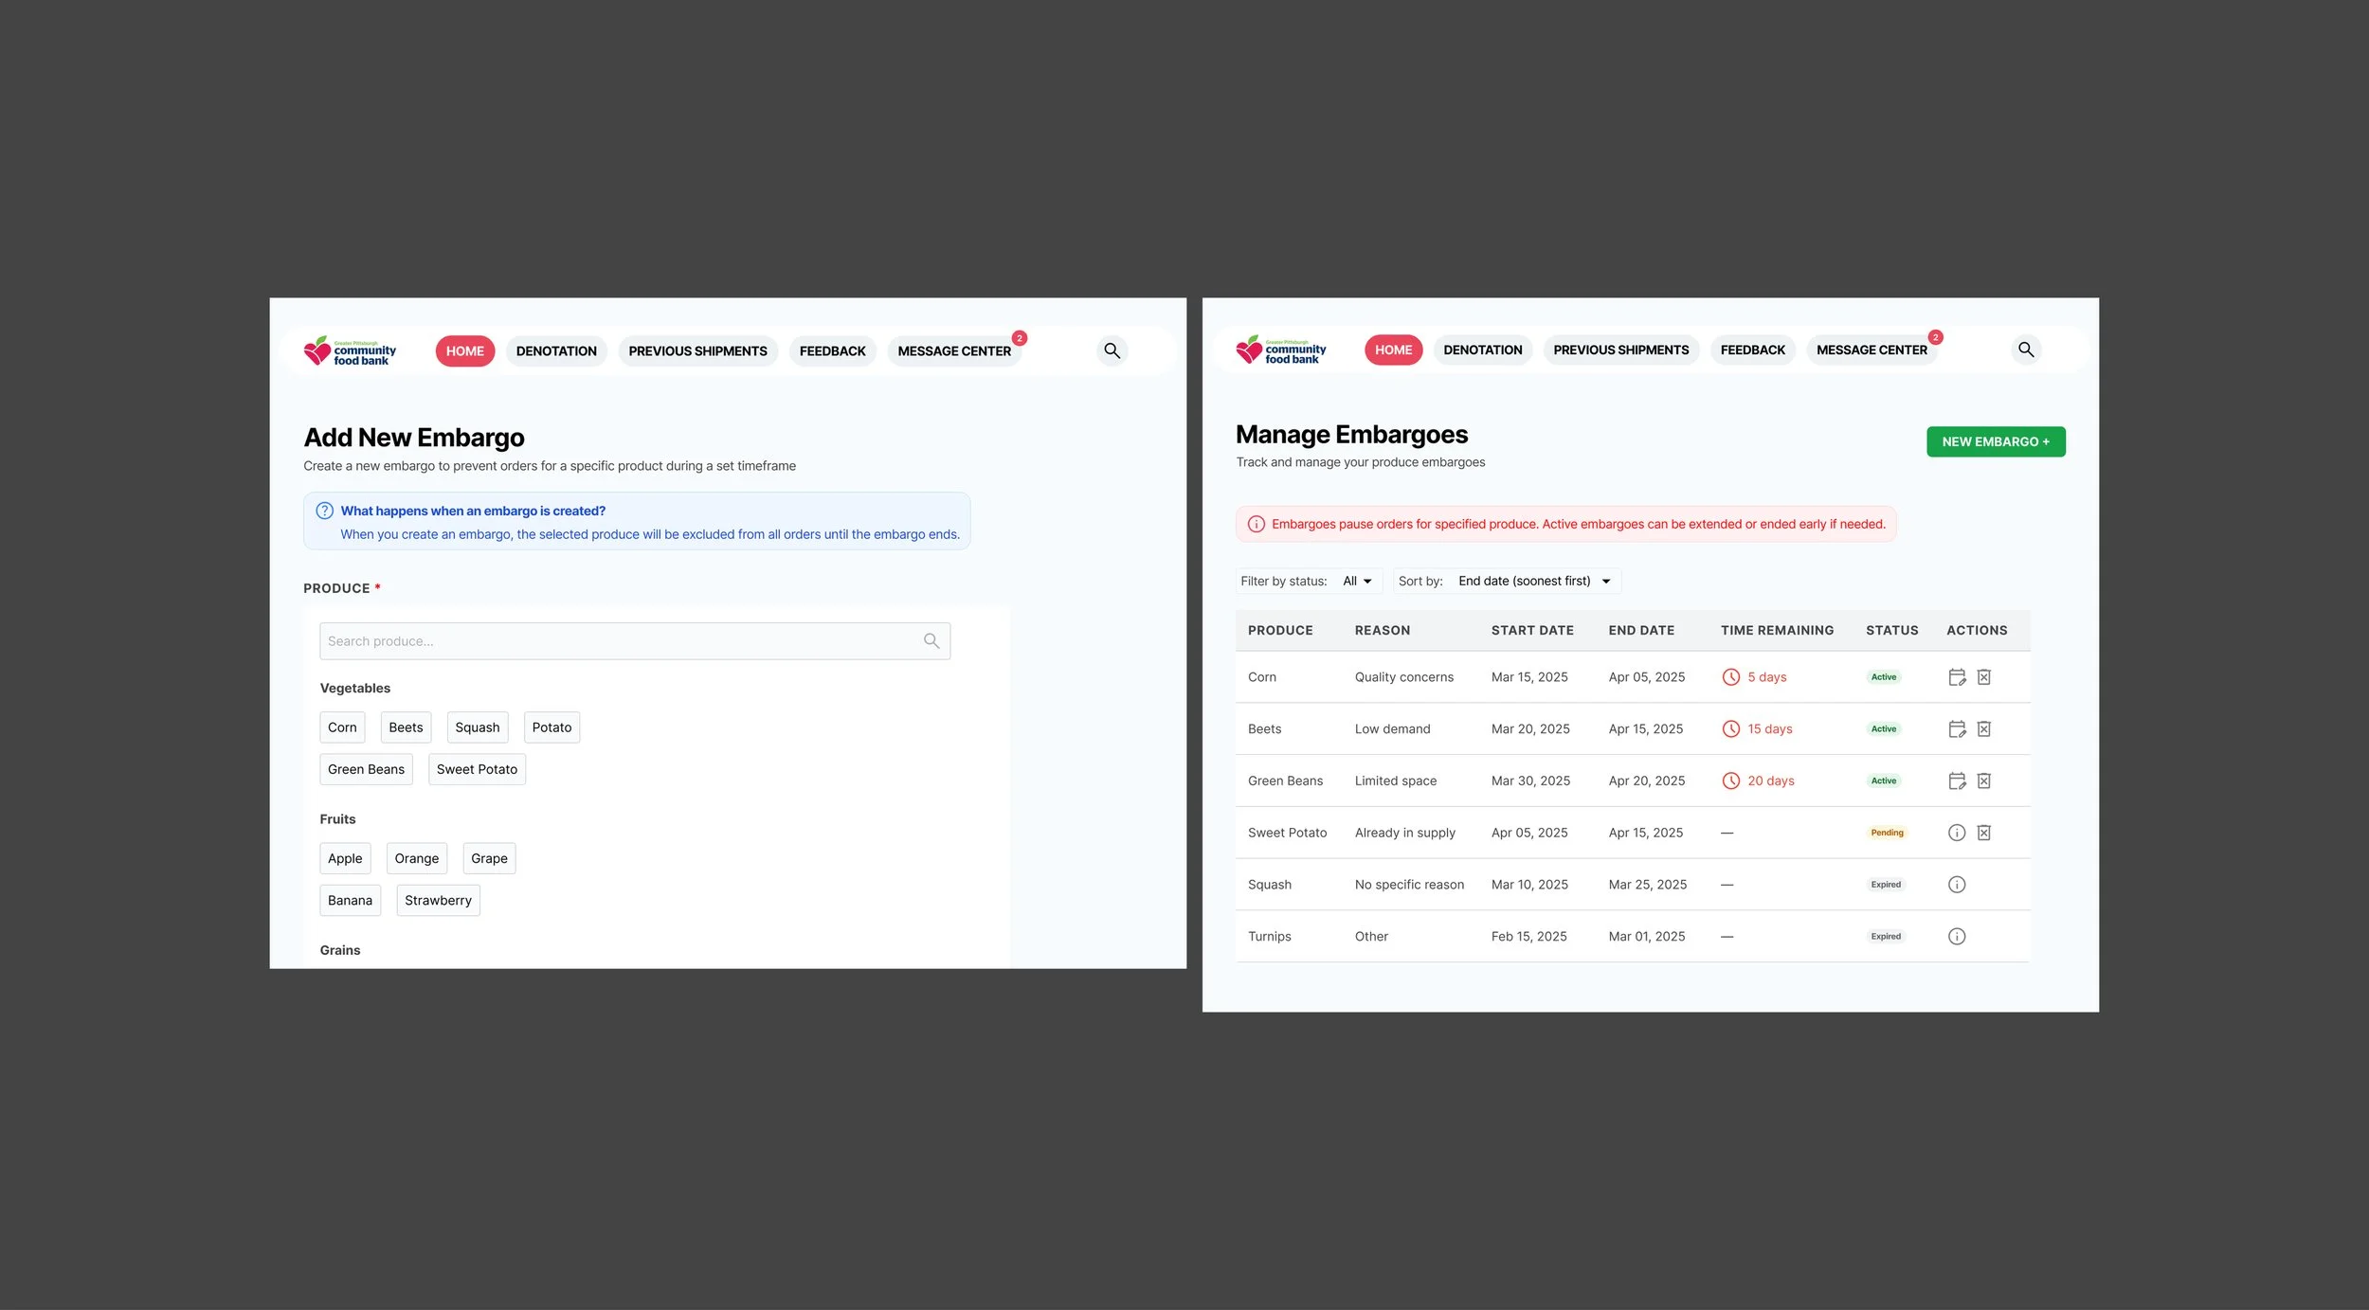Image resolution: width=2369 pixels, height=1310 pixels.
Task: View info for Sweet Potato embargo
Action: [1956, 833]
